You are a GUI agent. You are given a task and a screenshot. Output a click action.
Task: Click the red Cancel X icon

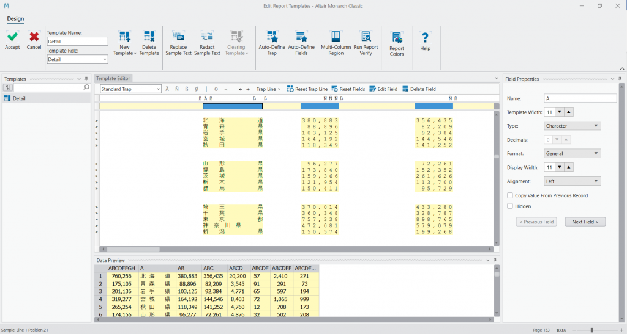pyautogui.click(x=34, y=37)
